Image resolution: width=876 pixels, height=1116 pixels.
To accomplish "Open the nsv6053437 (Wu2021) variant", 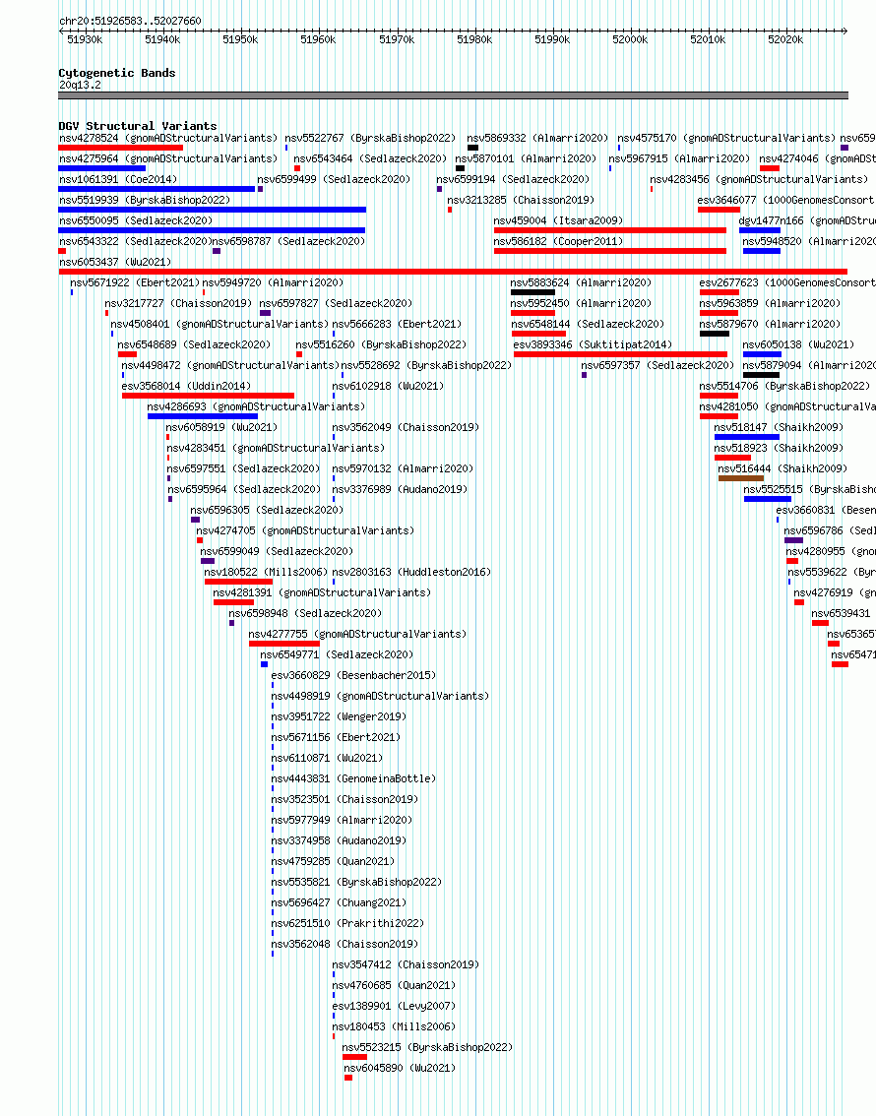I will click(x=115, y=262).
